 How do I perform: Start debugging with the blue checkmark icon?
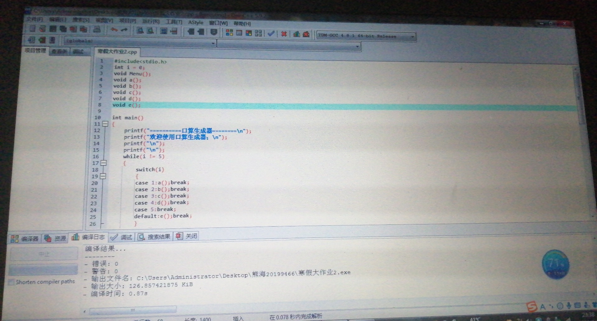pyautogui.click(x=271, y=33)
